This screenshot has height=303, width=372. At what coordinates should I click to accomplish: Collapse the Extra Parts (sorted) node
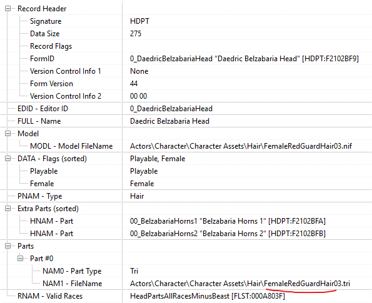[8, 209]
